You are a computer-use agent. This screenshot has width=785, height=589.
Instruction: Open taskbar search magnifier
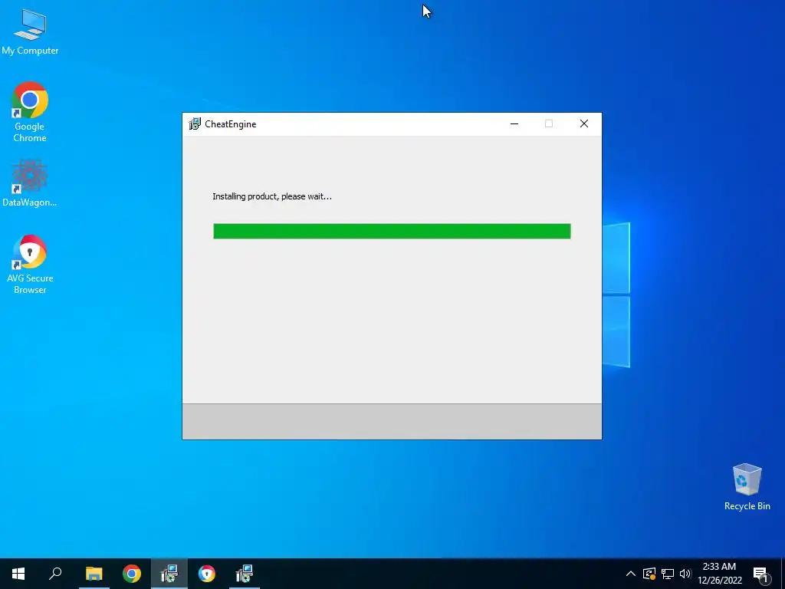click(55, 574)
